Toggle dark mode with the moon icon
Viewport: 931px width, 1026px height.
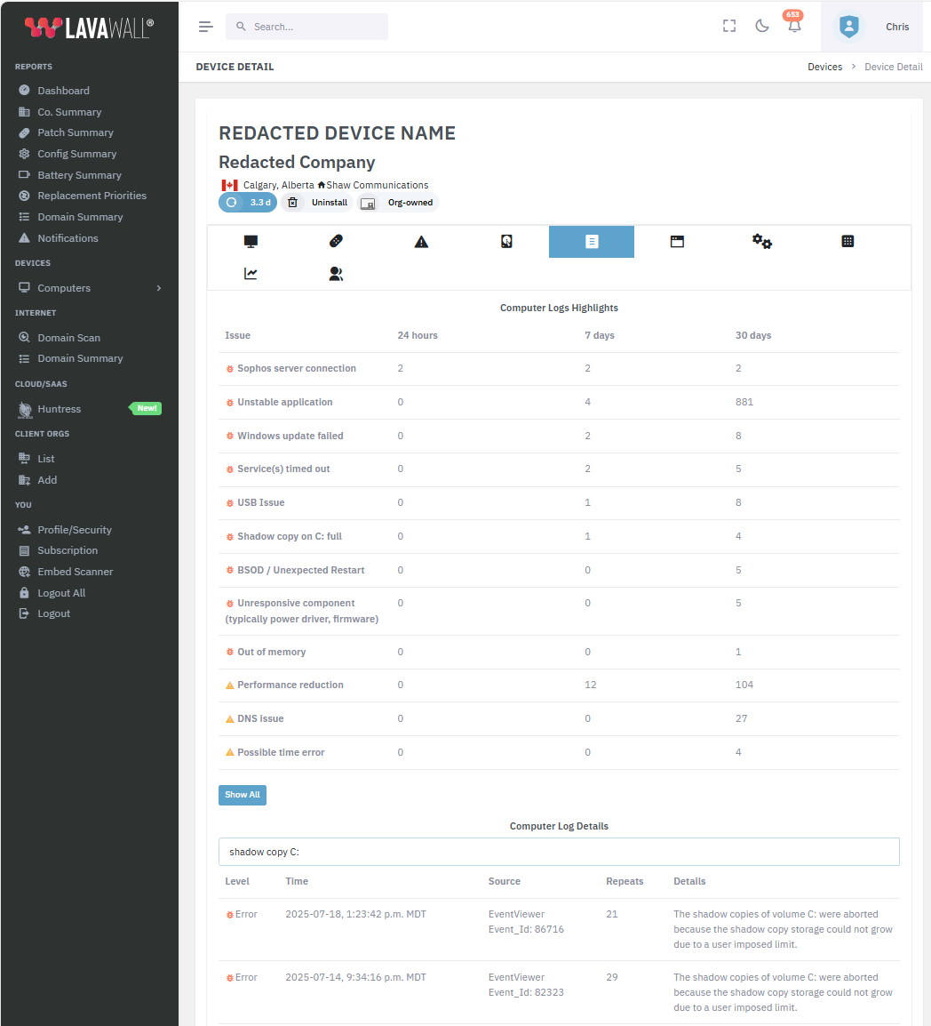tap(761, 26)
